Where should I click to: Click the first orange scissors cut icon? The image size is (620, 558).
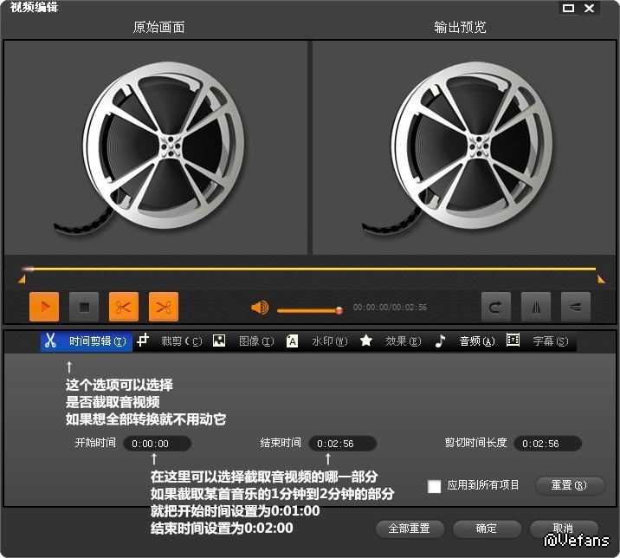(124, 307)
